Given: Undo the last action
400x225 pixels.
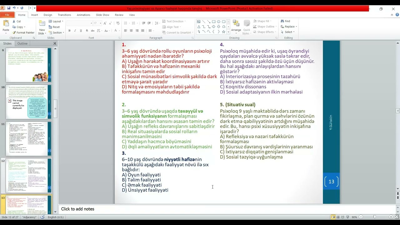Looking at the screenshot, I should pyautogui.click(x=14, y=8).
